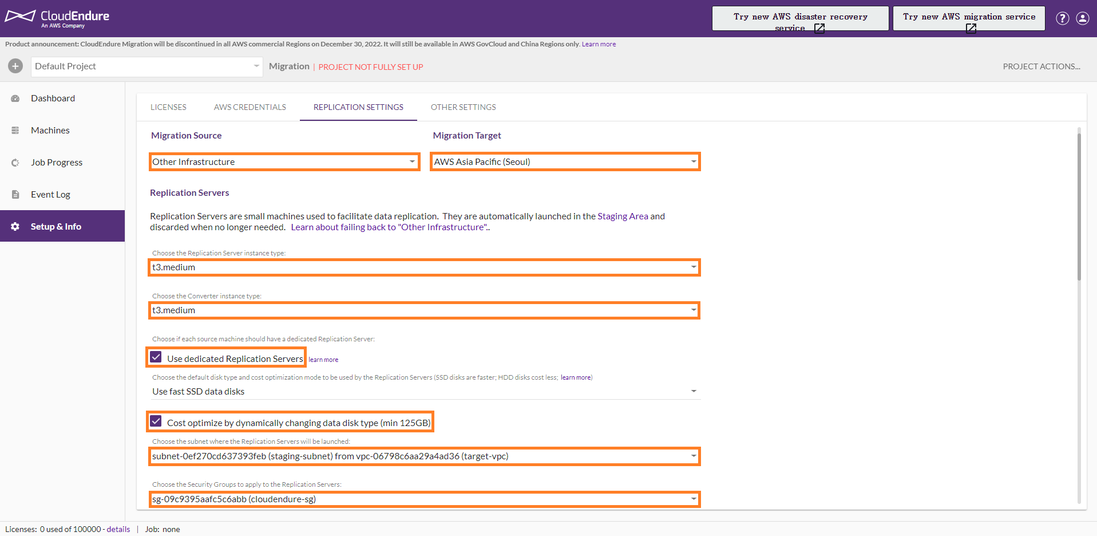Screen dimensions: 1097x536
Task: Select Setup & Info in the sidebar
Action: click(62, 226)
